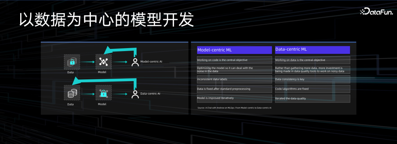The width and height of the screenshot is (397, 144).
Task: Click the locked model icon in Data-centric row
Action: point(104,93)
